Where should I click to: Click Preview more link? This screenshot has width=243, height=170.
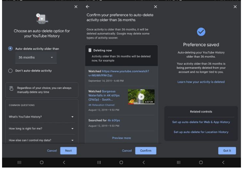point(121,138)
